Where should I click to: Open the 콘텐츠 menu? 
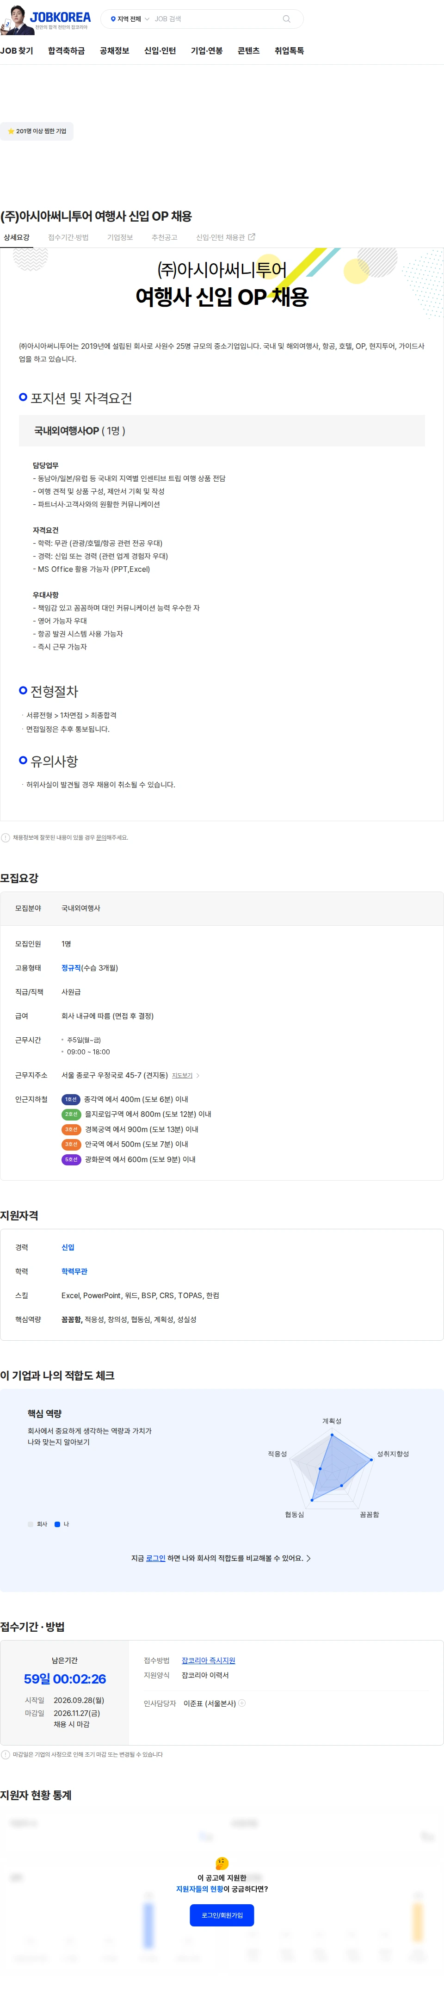[248, 50]
